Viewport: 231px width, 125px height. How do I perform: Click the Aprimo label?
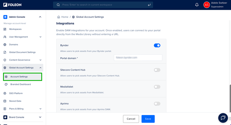click(x=64, y=104)
